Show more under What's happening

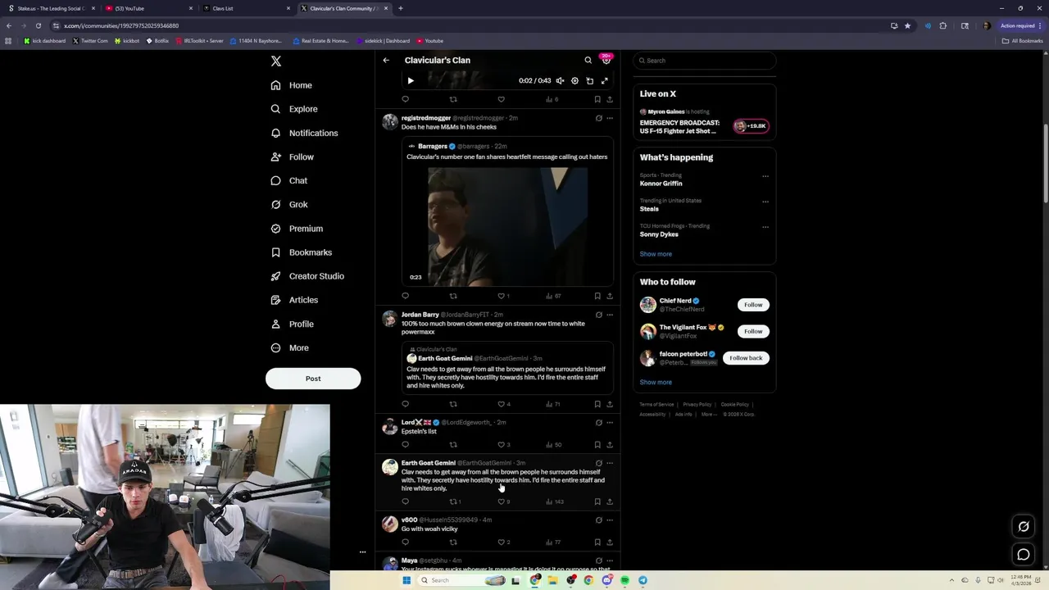[x=656, y=254]
